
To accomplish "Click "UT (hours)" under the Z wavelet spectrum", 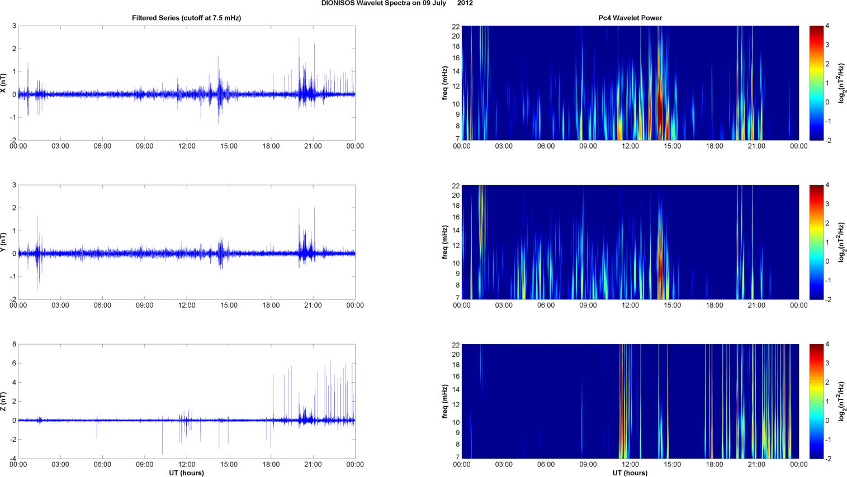I will (630, 473).
